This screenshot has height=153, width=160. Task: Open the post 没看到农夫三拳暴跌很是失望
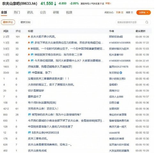click(x=48, y=79)
